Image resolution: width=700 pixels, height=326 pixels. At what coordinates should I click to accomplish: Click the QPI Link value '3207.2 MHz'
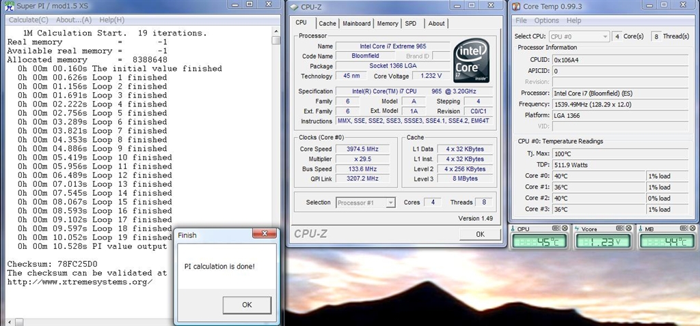click(362, 179)
